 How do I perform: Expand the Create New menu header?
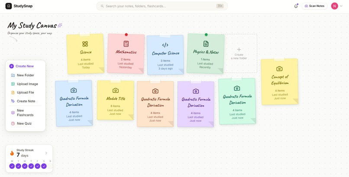pos(21,66)
